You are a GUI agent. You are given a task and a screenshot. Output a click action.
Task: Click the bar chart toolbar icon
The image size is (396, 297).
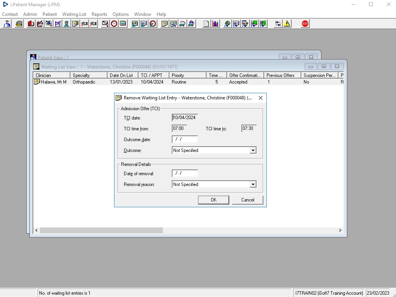coord(215,24)
